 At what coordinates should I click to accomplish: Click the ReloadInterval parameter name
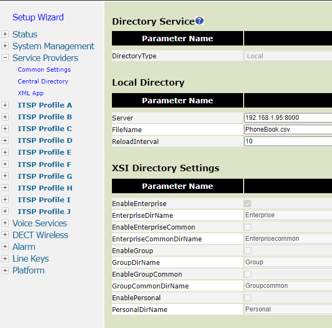click(x=135, y=142)
